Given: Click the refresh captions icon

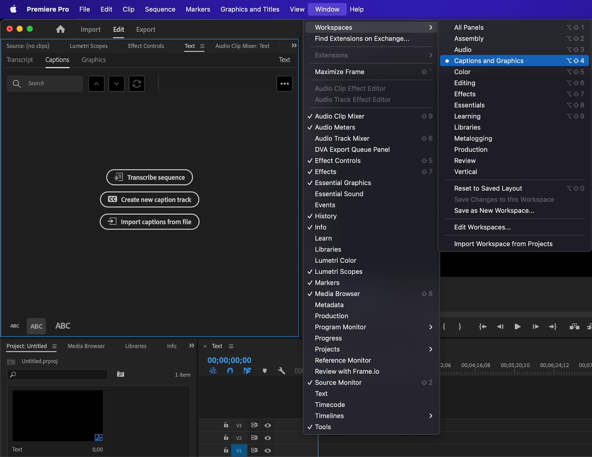Looking at the screenshot, I should (x=137, y=84).
